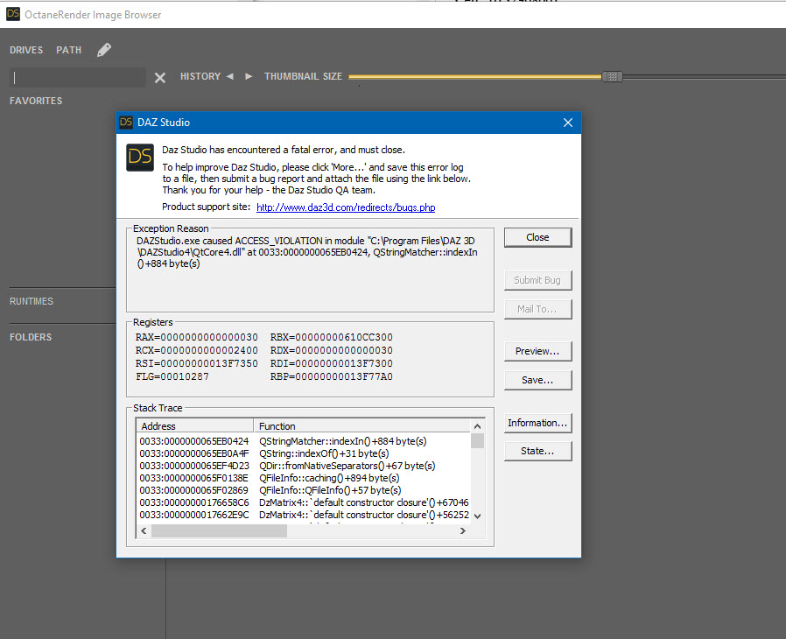Screen dimensions: 786x639
Task: Click stack trace left scroll arrow
Action: pos(144,530)
